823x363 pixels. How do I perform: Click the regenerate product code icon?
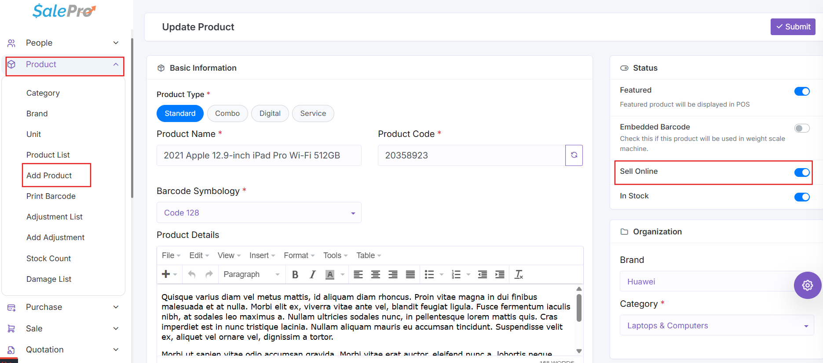pyautogui.click(x=574, y=155)
